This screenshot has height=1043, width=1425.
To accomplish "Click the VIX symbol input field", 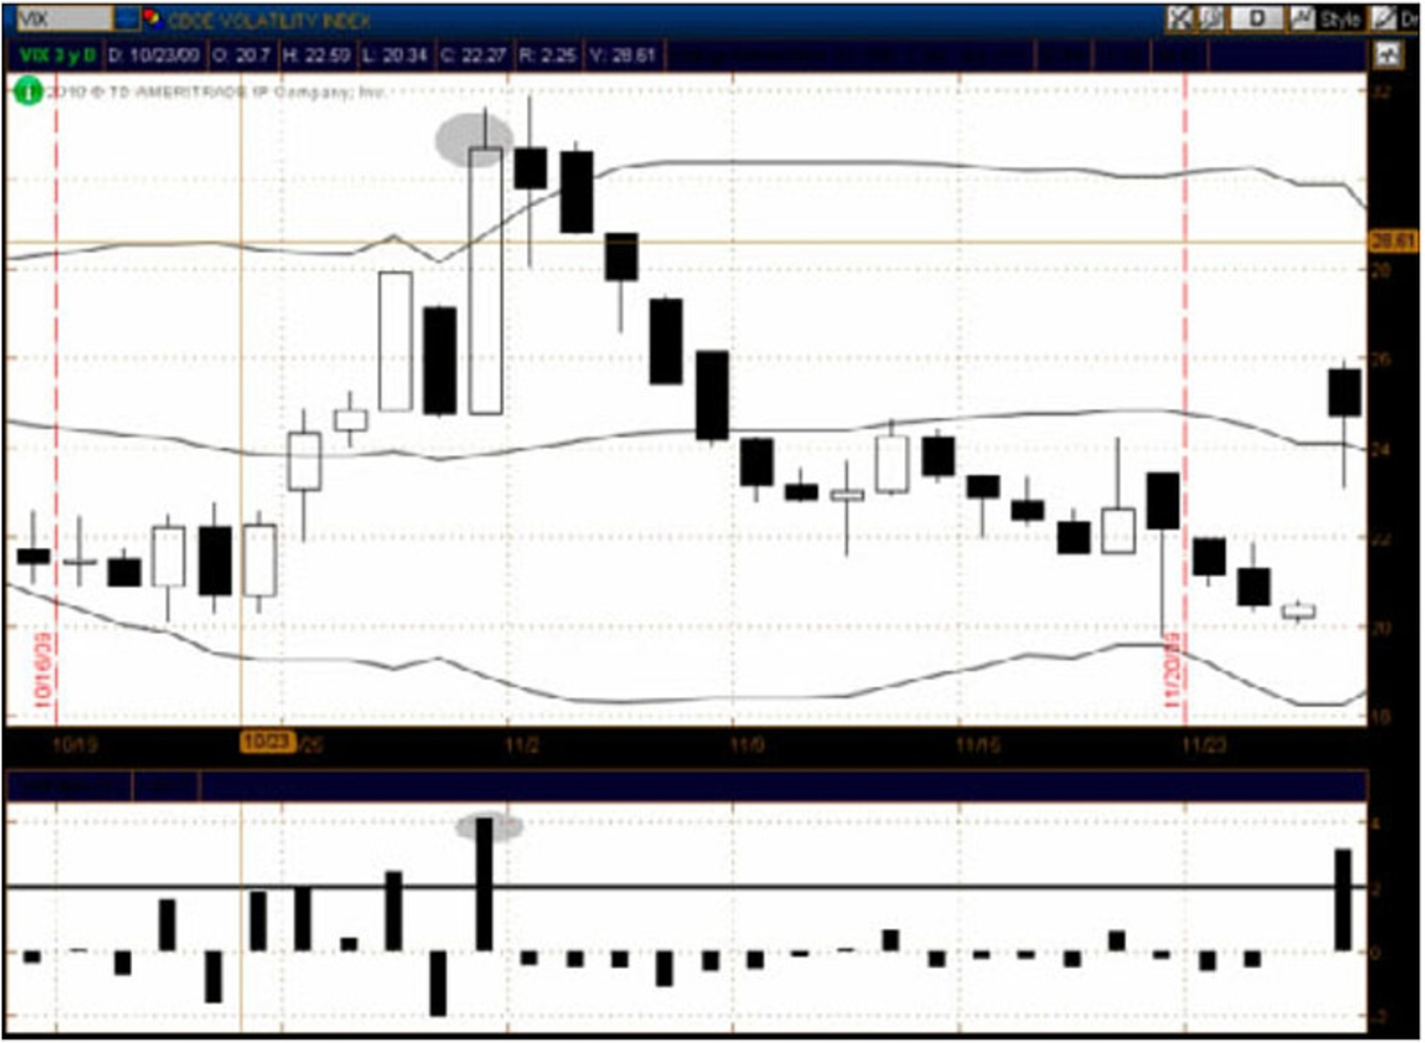I will [64, 19].
